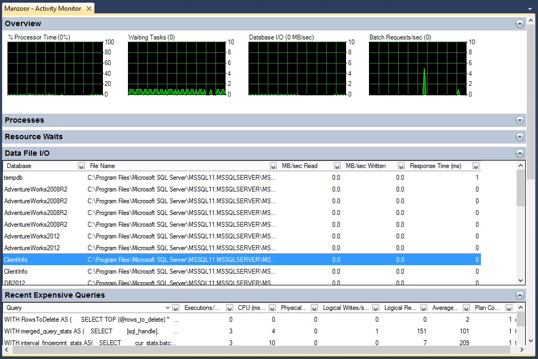Viewport: 538px width, 359px height.
Task: Expand the Resource Waits section chevron
Action: click(519, 137)
